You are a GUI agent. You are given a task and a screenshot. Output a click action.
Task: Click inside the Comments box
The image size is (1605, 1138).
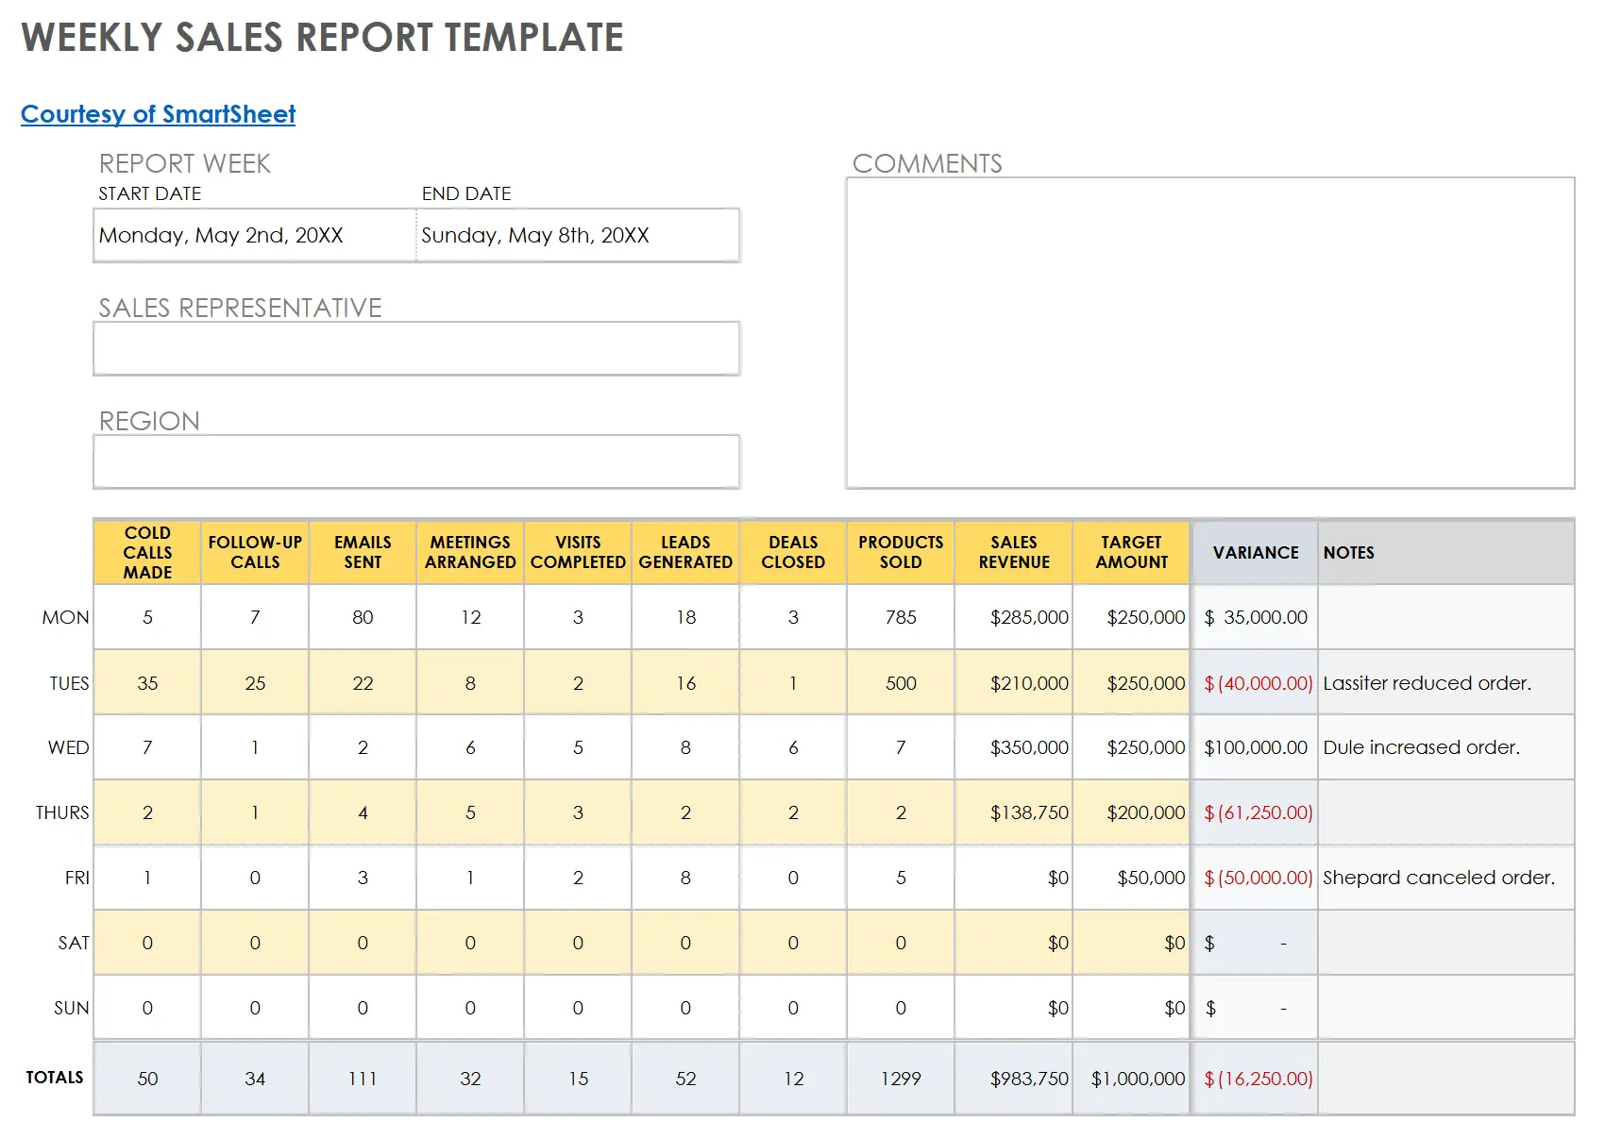pyautogui.click(x=1209, y=332)
